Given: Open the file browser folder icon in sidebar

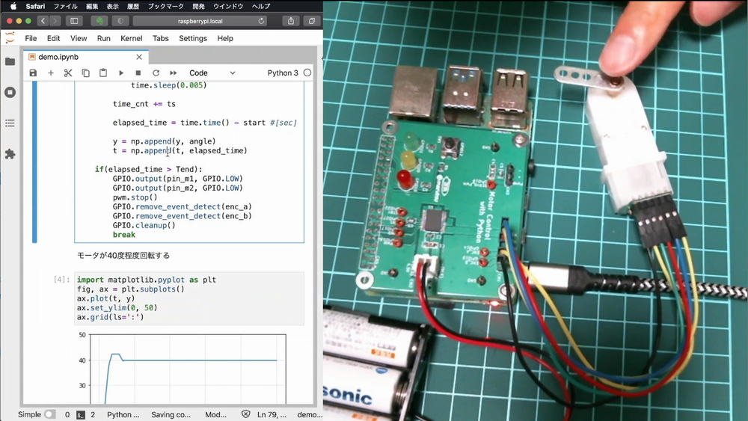Looking at the screenshot, I should click(10, 61).
